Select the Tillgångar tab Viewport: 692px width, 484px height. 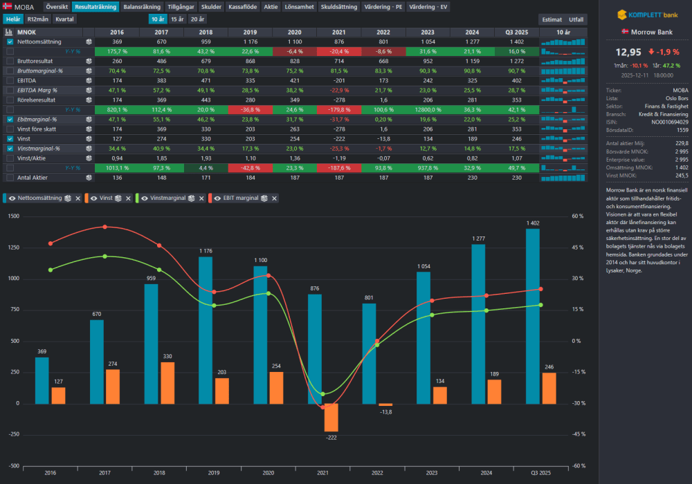coord(181,7)
